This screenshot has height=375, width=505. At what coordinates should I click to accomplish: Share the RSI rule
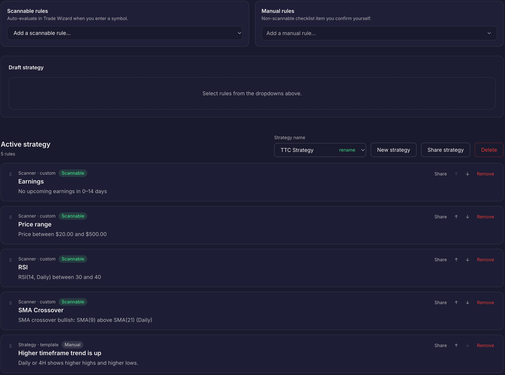[440, 260]
